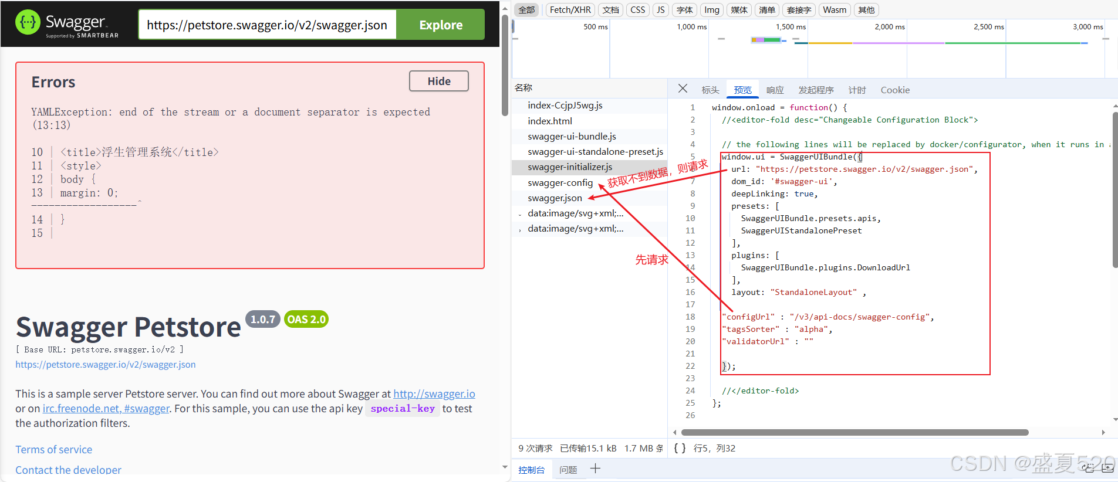1118x482 pixels.
Task: Close the request details panel
Action: (x=683, y=89)
